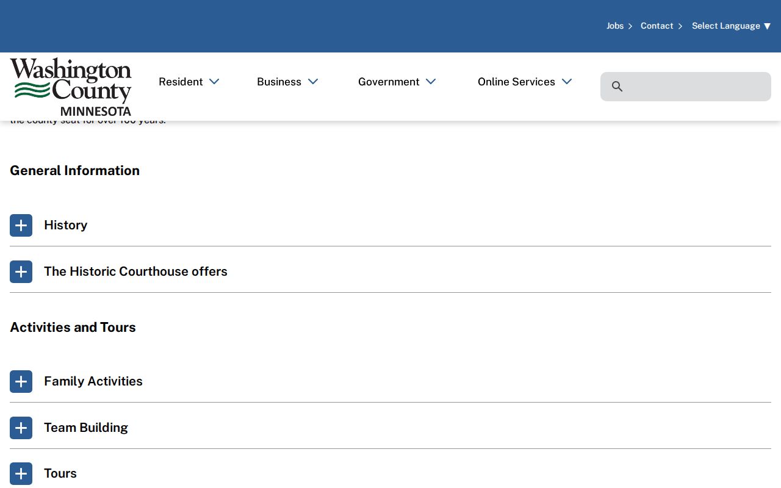Viewport: 781px width, 488px height.
Task: Toggle the History accordion title
Action: coord(66,225)
